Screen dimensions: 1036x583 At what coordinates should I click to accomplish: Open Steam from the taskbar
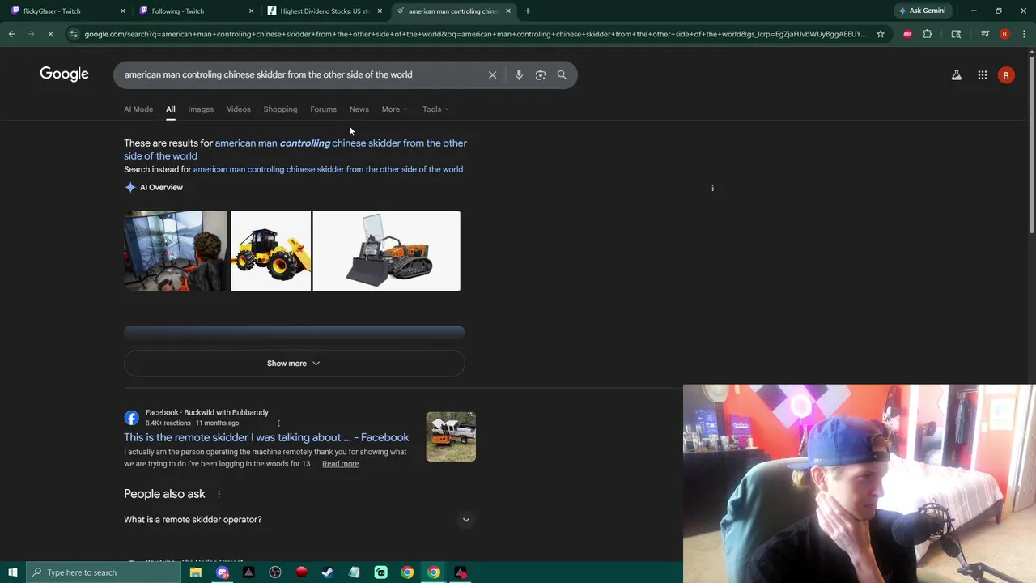pyautogui.click(x=328, y=572)
